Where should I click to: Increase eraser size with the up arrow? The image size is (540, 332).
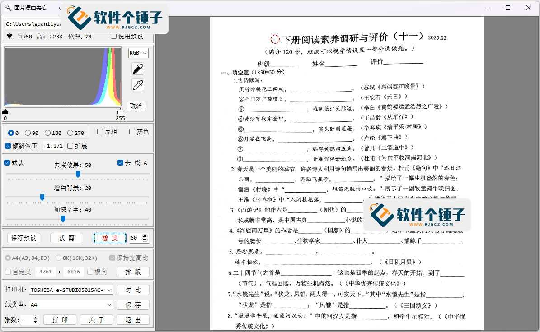(145, 236)
